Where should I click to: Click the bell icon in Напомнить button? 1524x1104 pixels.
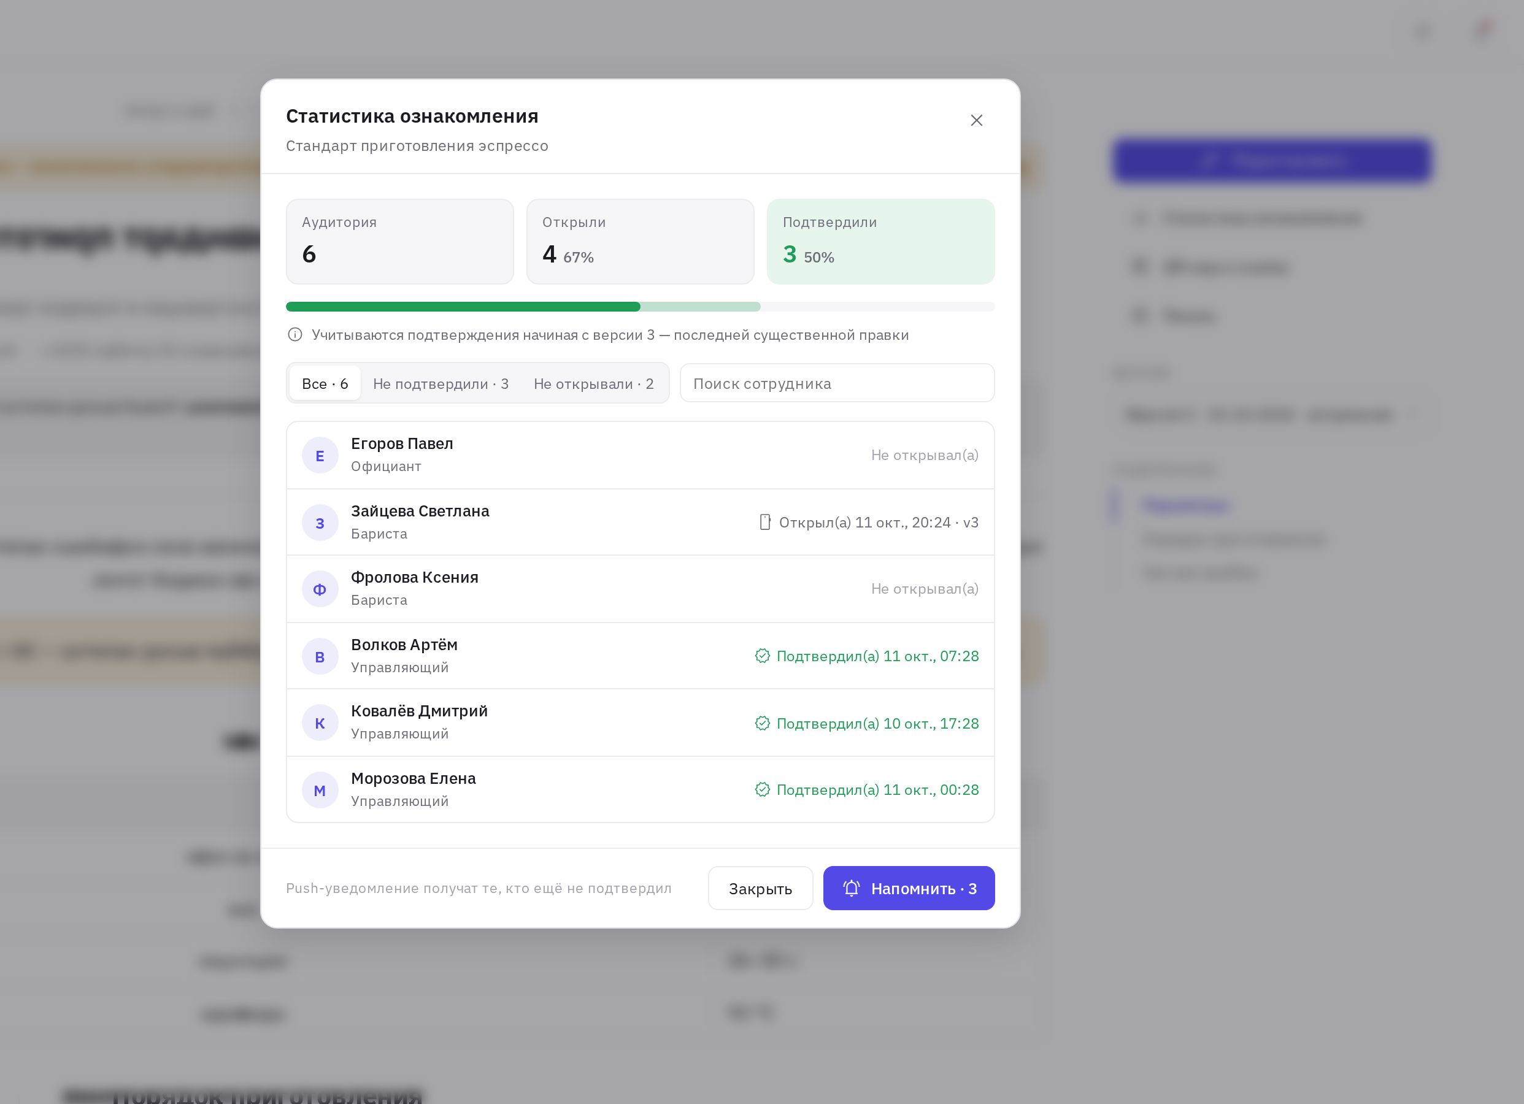(852, 888)
